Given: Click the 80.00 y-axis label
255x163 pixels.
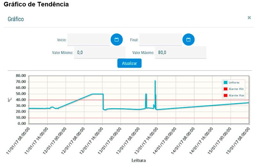Looking at the screenshot, I should (x=20, y=76).
